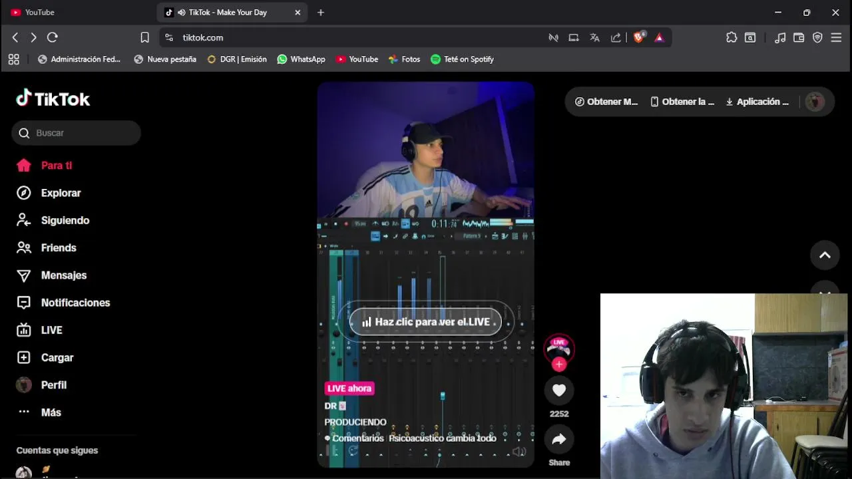This screenshot has width=852, height=479.
Task: Open the Brave playlist music-note icon
Action: click(780, 38)
